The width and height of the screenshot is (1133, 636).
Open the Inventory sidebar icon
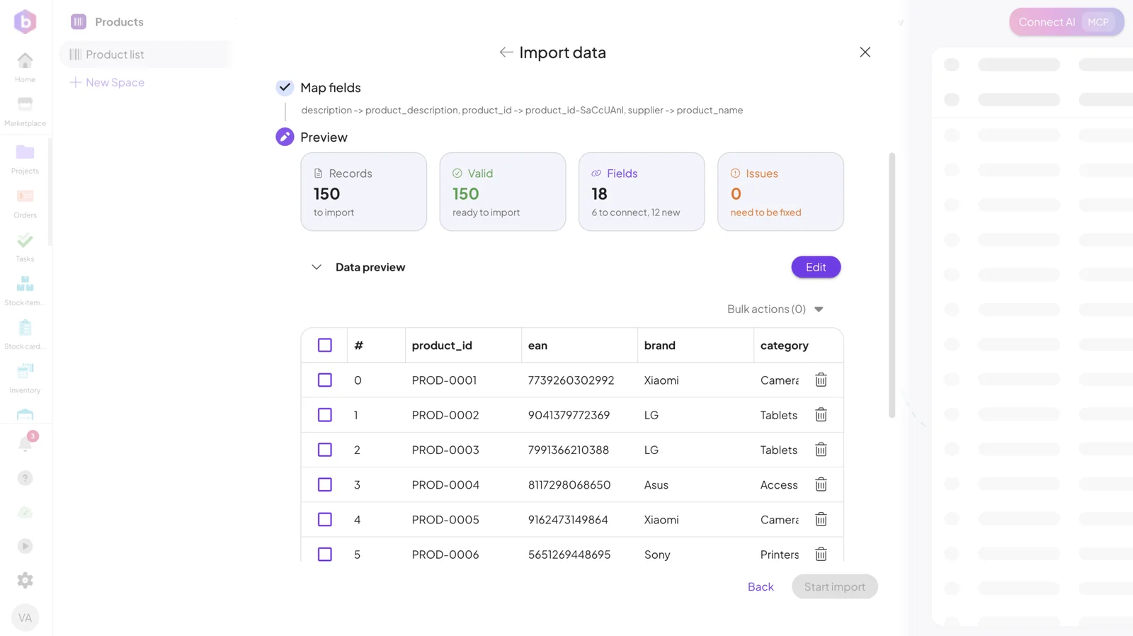(25, 378)
